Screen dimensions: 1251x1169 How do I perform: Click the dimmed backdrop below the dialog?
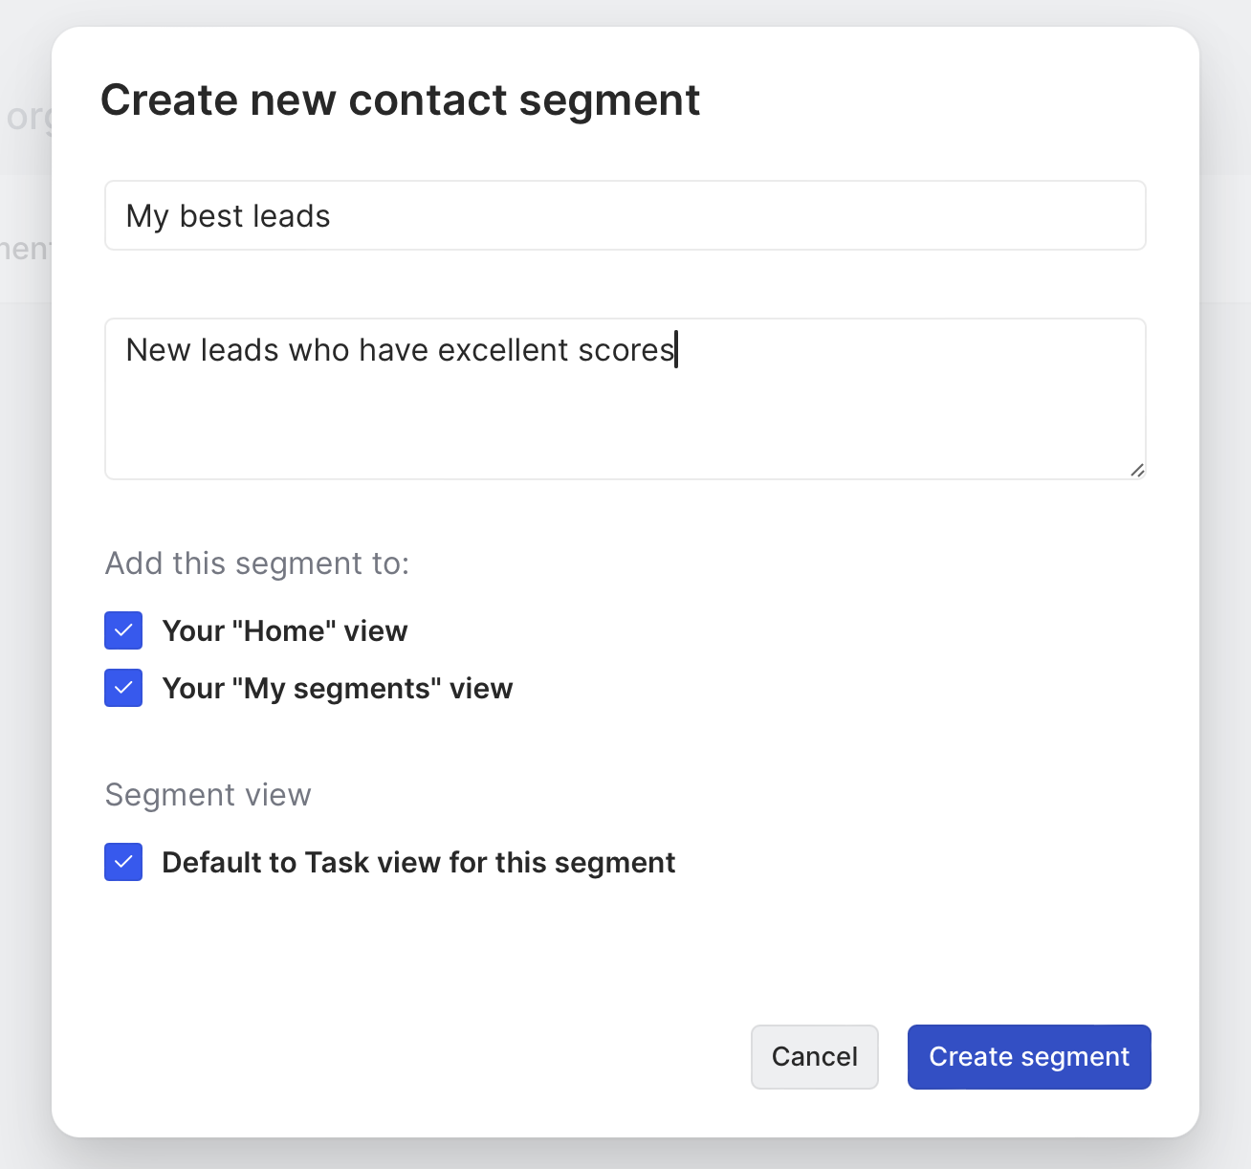pyautogui.click(x=625, y=1155)
